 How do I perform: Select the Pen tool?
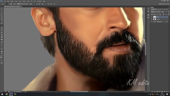pos(2,42)
